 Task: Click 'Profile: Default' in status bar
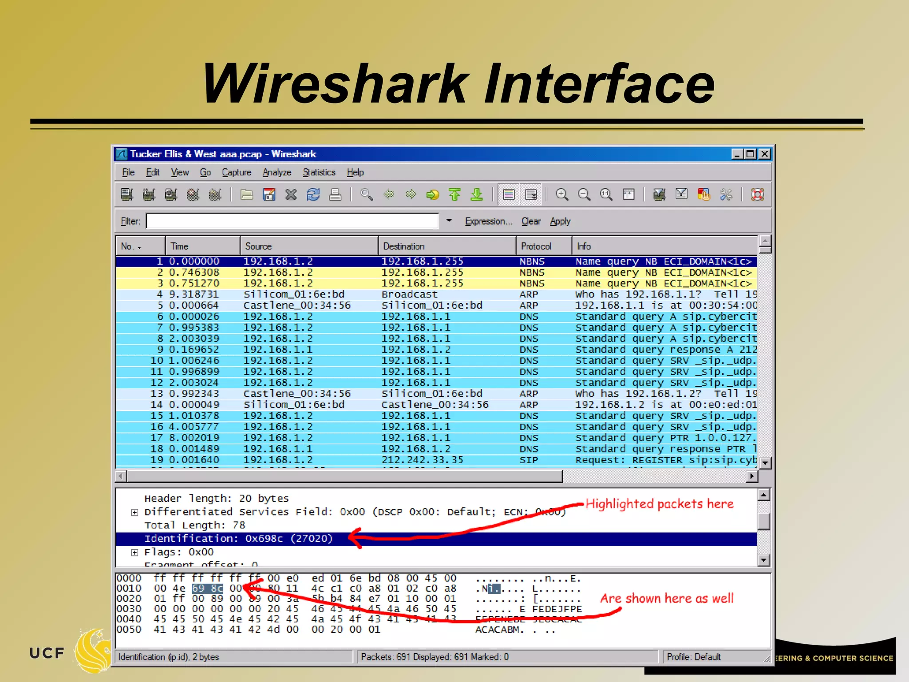click(x=693, y=657)
